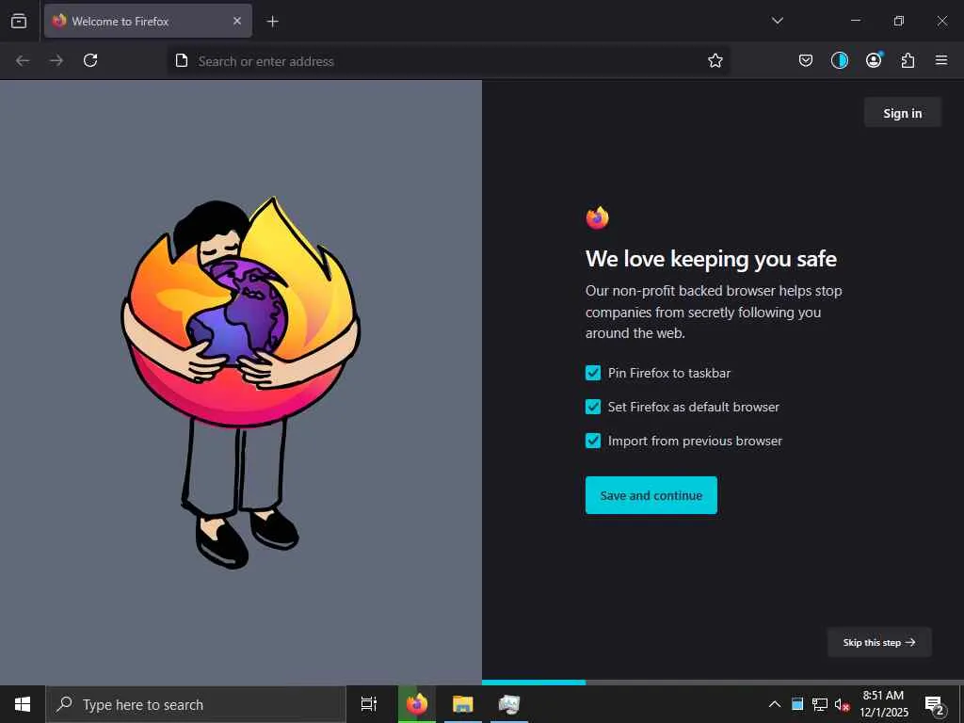Reload the current page
The image size is (964, 723).
tap(90, 60)
